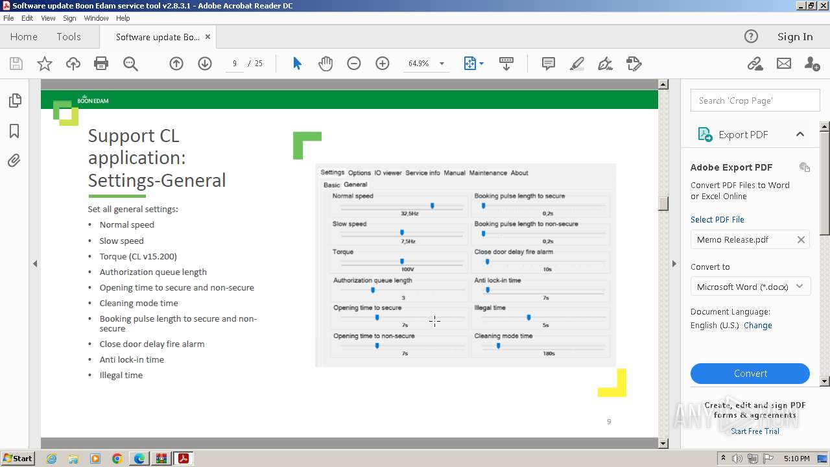Open the View menu

[49, 18]
